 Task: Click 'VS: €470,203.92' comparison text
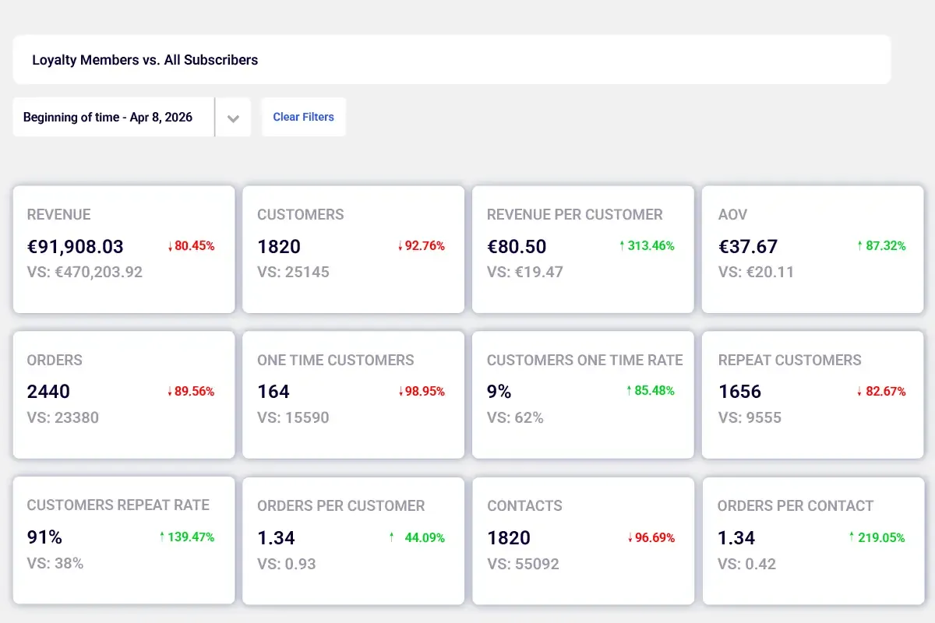[85, 273]
